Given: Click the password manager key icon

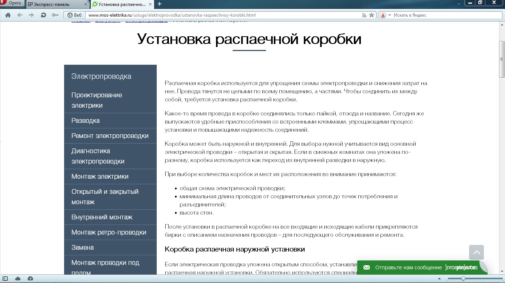Looking at the screenshot, I should click(55, 15).
